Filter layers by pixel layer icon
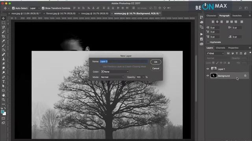Viewport: 252px width, 141px height. point(228,53)
